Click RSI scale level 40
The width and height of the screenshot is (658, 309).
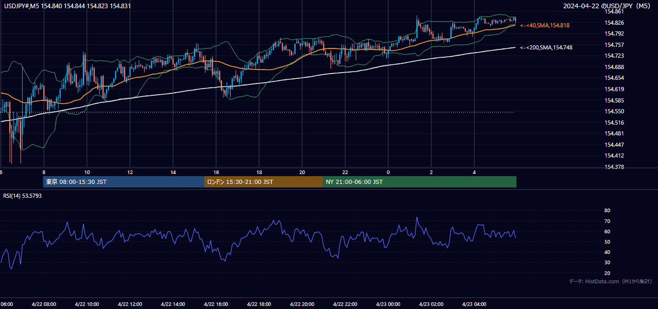point(608,252)
